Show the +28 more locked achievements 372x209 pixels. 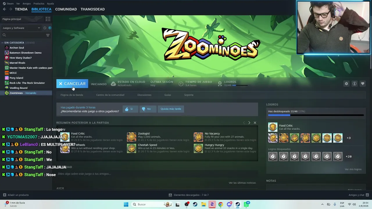pos(348,156)
